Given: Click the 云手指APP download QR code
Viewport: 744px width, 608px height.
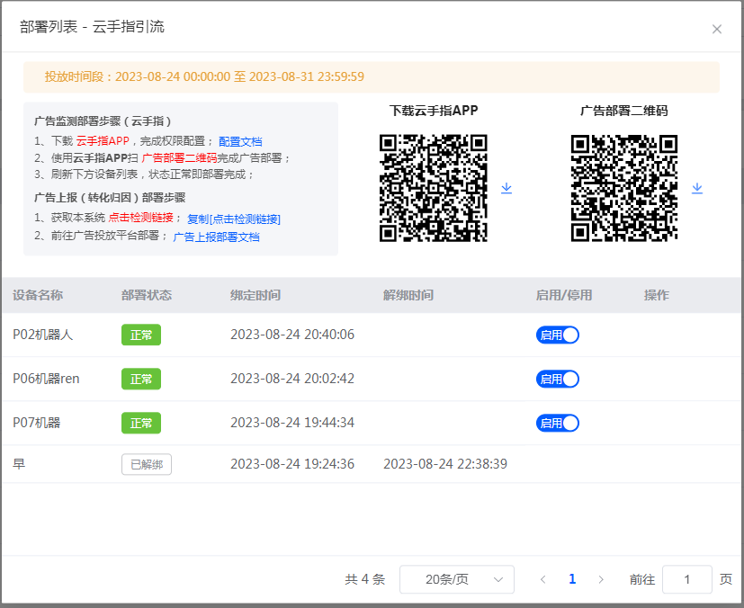Looking at the screenshot, I should [433, 188].
